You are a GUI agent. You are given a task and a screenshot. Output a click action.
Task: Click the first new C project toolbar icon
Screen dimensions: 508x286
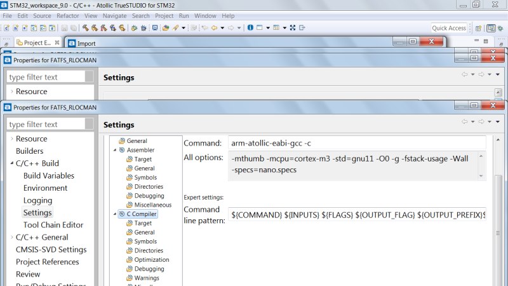point(6,28)
